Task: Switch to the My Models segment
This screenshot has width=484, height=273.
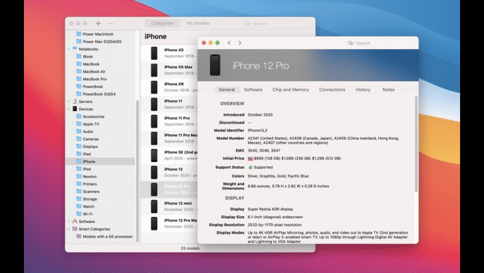Action: (x=197, y=23)
